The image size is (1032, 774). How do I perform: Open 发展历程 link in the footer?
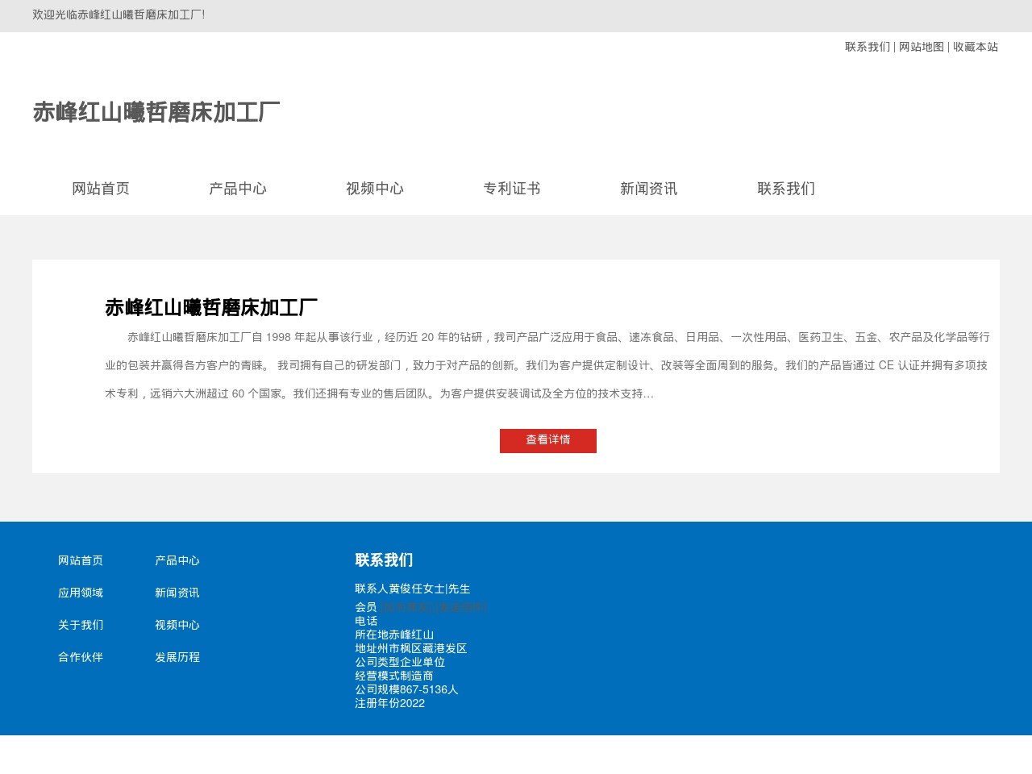pyautogui.click(x=177, y=657)
